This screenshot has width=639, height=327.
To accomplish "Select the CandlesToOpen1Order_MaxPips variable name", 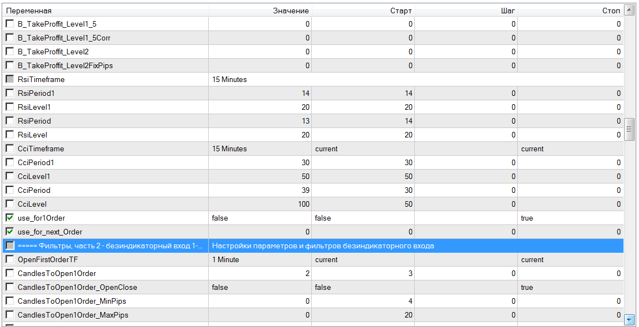I will [73, 315].
